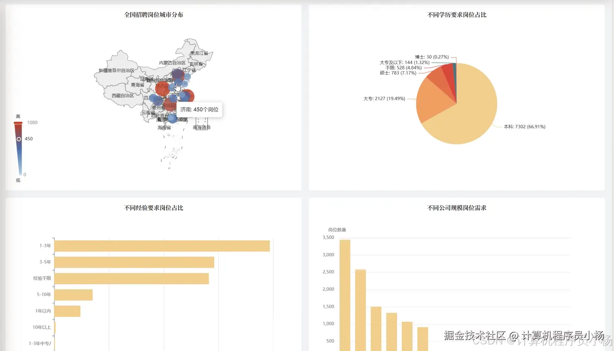614x351 pixels.
Task: Click the pie label 大专: 2127 (19.49%)
Action: click(x=384, y=99)
